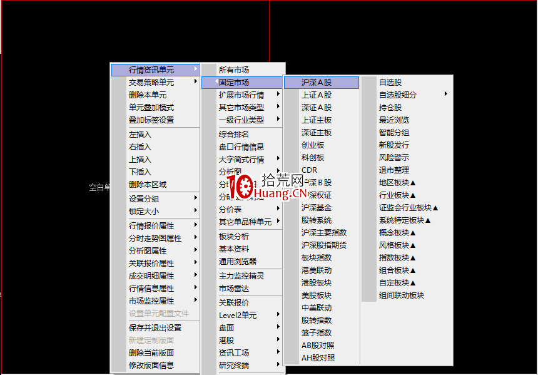Click 删除本区域 menu item
This screenshot has height=375, width=538.
coord(155,185)
